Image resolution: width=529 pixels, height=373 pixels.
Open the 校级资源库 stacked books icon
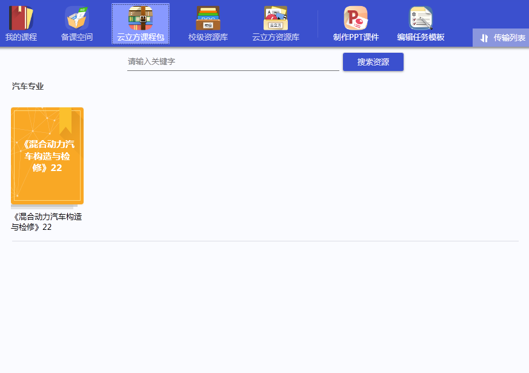point(208,18)
